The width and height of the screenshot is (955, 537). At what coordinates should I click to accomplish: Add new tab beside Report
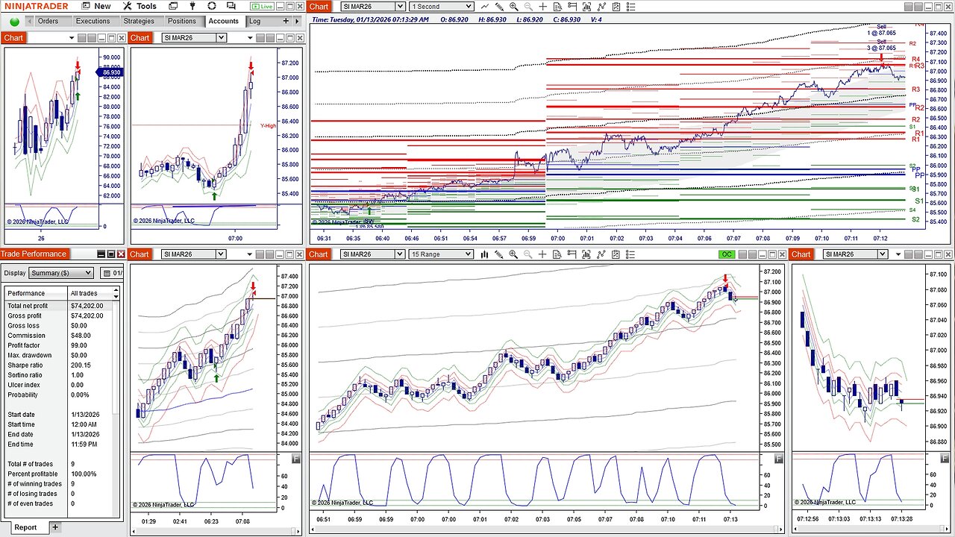coord(55,527)
